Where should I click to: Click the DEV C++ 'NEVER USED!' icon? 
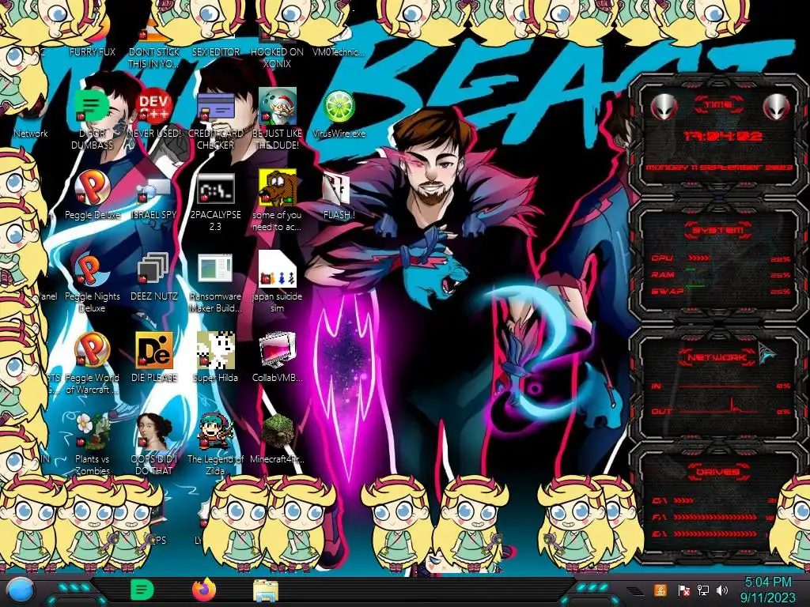click(154, 107)
